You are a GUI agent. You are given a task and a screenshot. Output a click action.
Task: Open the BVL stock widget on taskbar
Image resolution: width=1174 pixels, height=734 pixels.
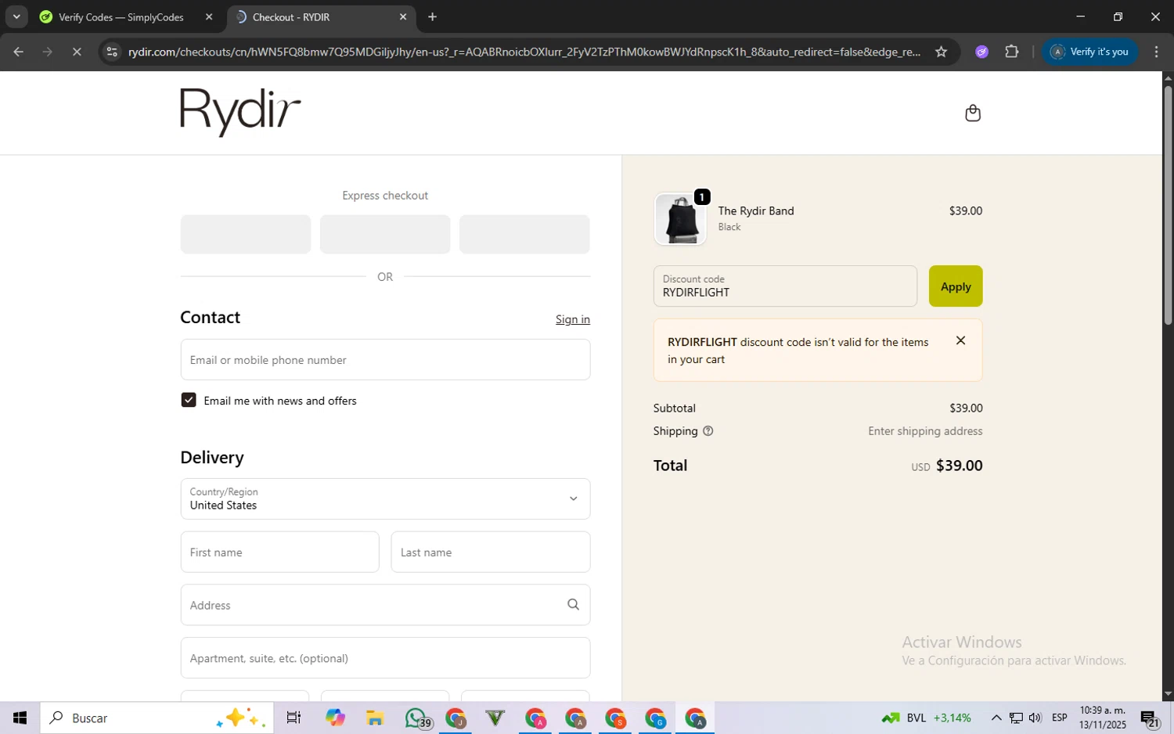[x=926, y=718]
